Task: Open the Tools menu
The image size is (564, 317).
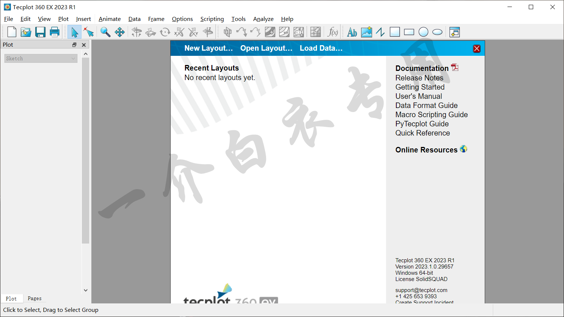Action: [239, 19]
